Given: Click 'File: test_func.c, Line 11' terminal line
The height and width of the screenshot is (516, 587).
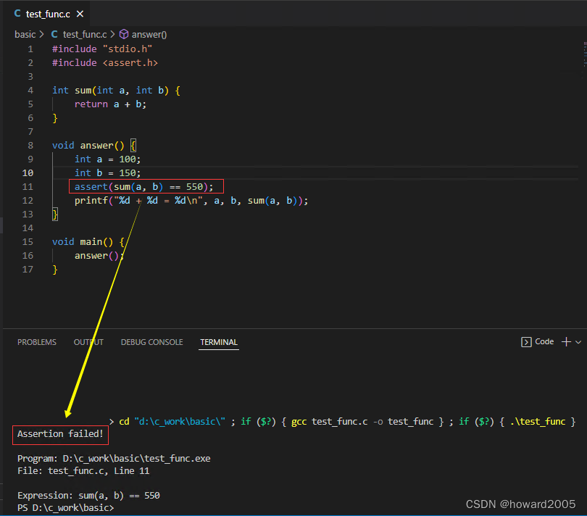Looking at the screenshot, I should coord(83,470).
